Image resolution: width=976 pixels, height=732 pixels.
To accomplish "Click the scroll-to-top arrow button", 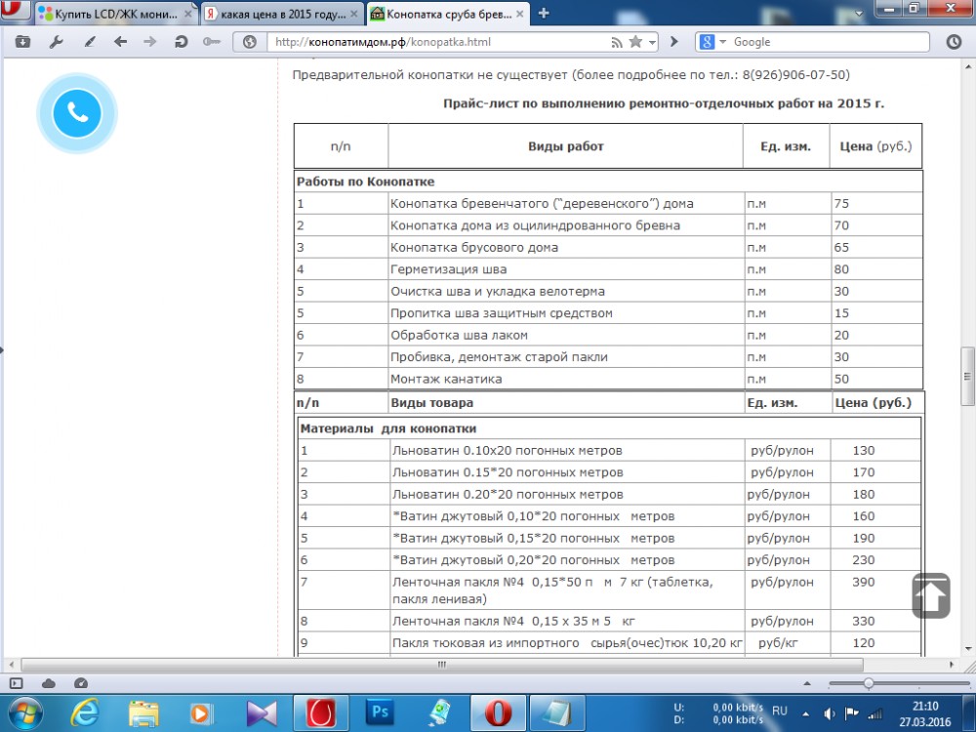I will click(x=931, y=595).
